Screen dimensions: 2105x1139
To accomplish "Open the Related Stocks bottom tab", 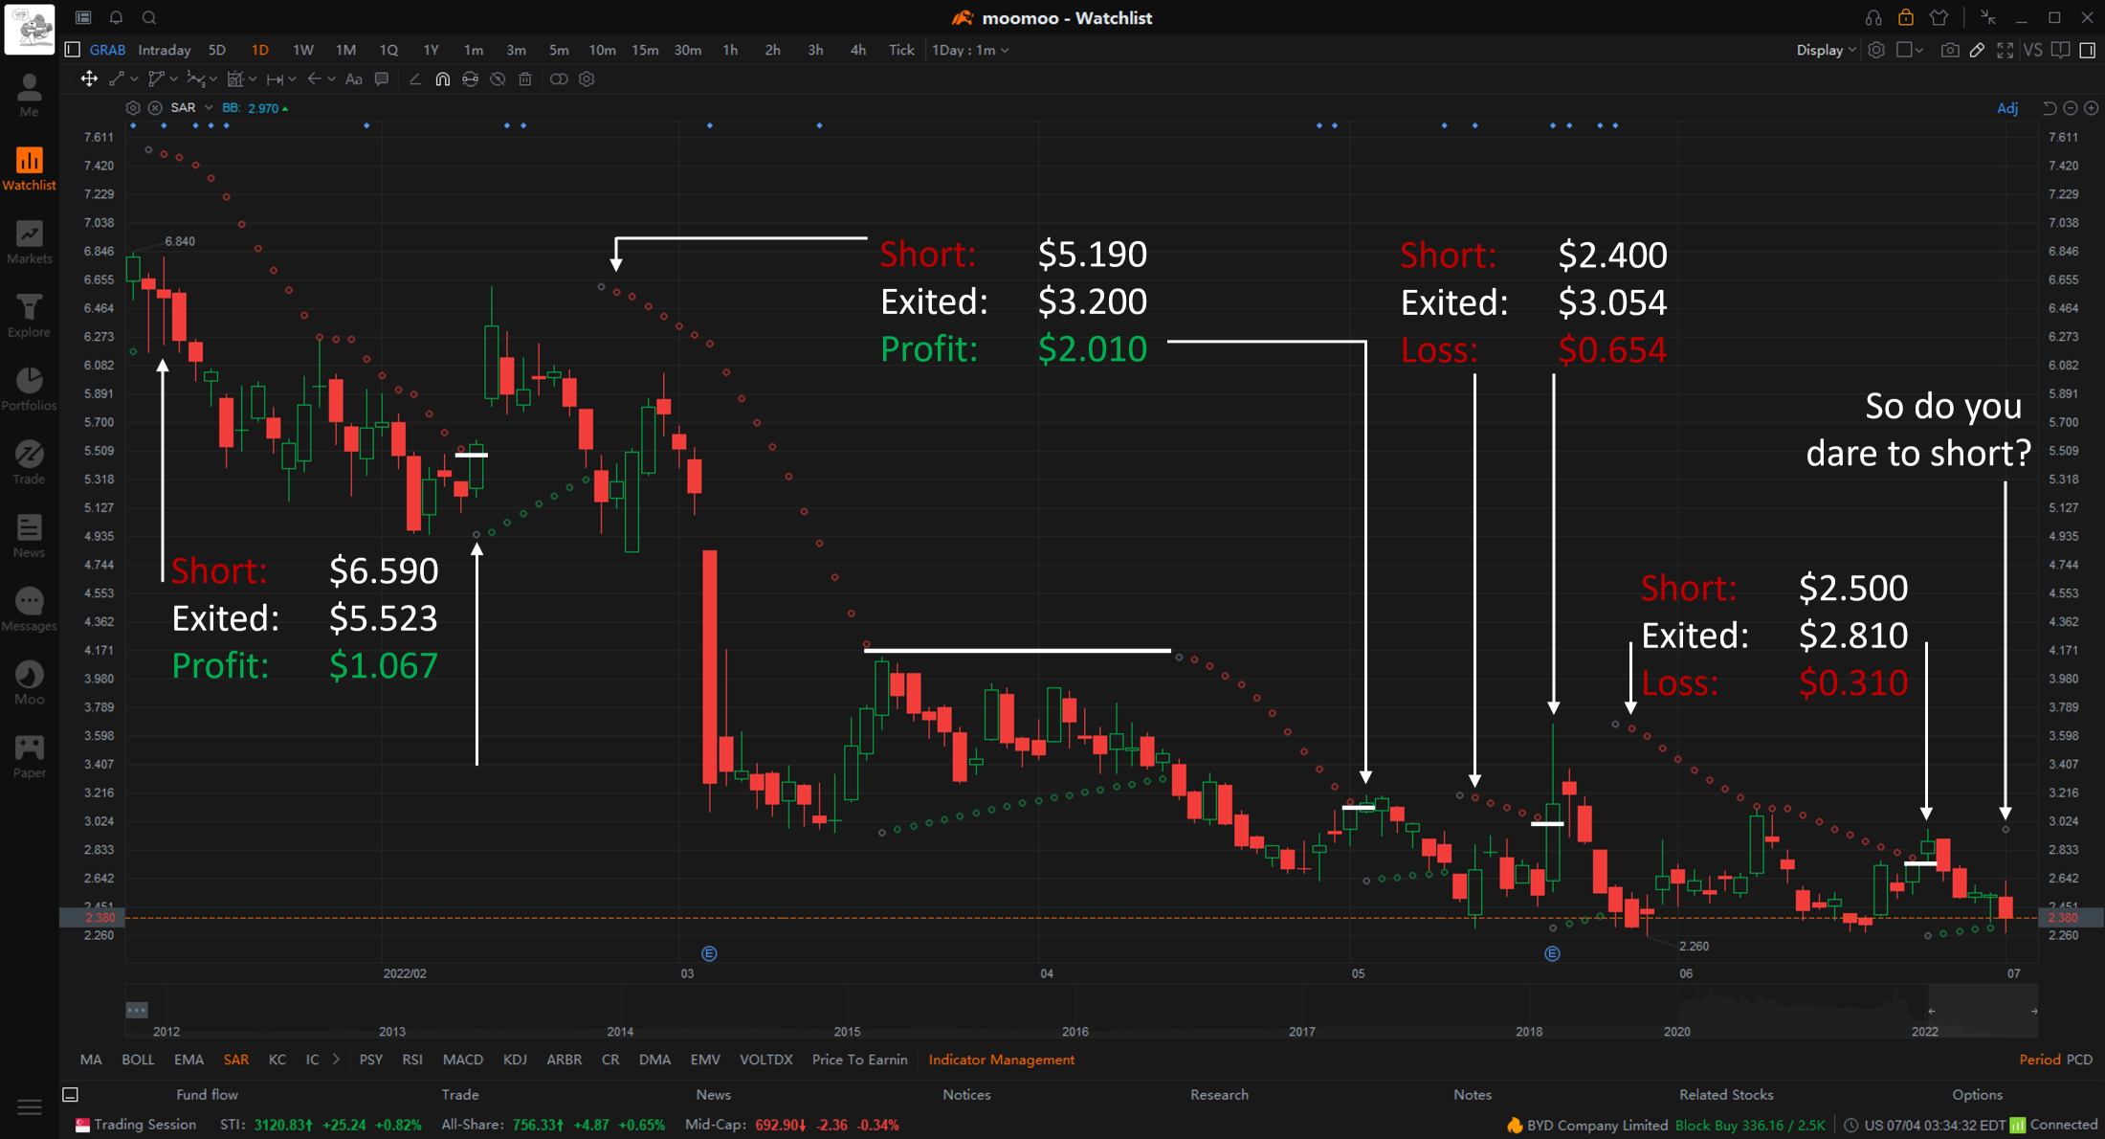I will (x=1726, y=1094).
